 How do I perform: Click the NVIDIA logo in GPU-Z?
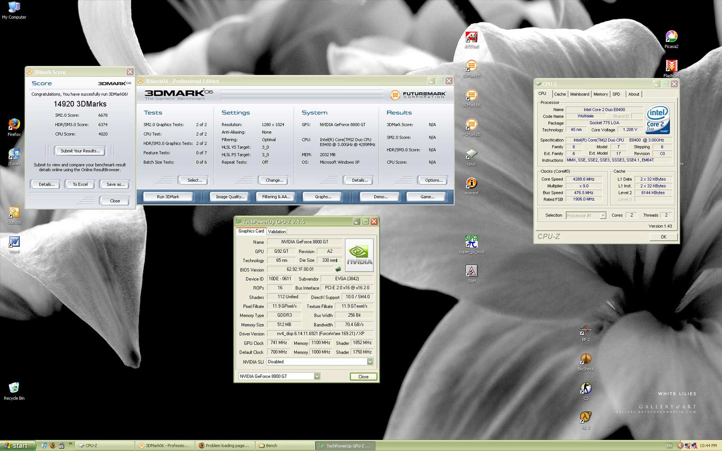359,255
